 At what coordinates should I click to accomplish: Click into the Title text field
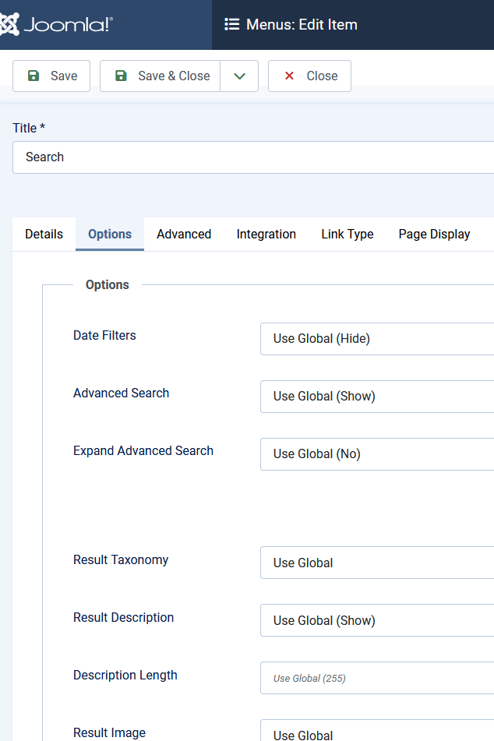coord(253,157)
